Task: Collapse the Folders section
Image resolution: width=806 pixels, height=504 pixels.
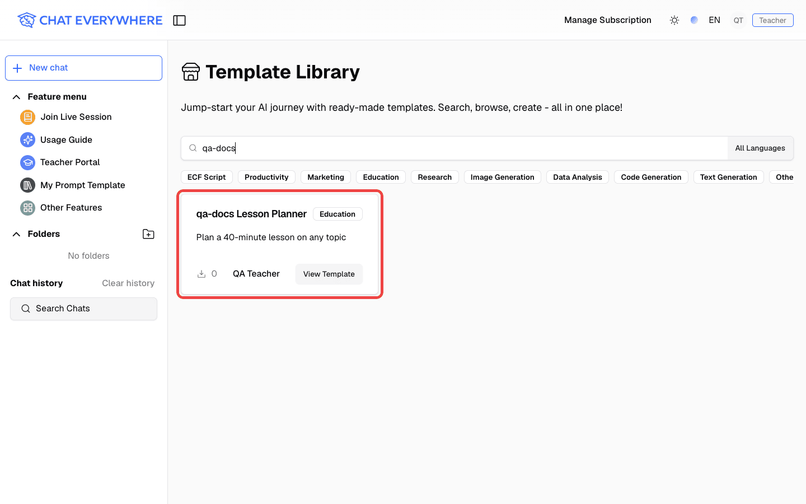Action: (x=16, y=234)
